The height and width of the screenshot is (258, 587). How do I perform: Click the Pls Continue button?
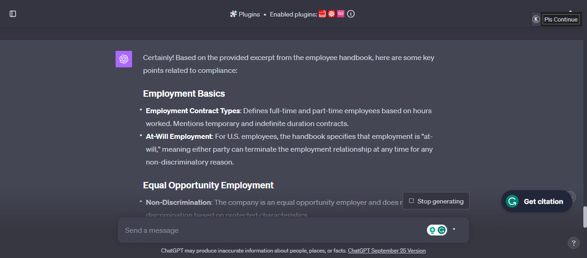pos(561,19)
